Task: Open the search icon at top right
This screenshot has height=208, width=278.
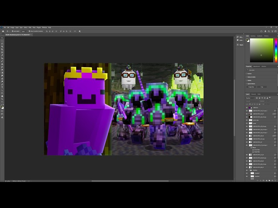Action: pyautogui.click(x=269, y=31)
